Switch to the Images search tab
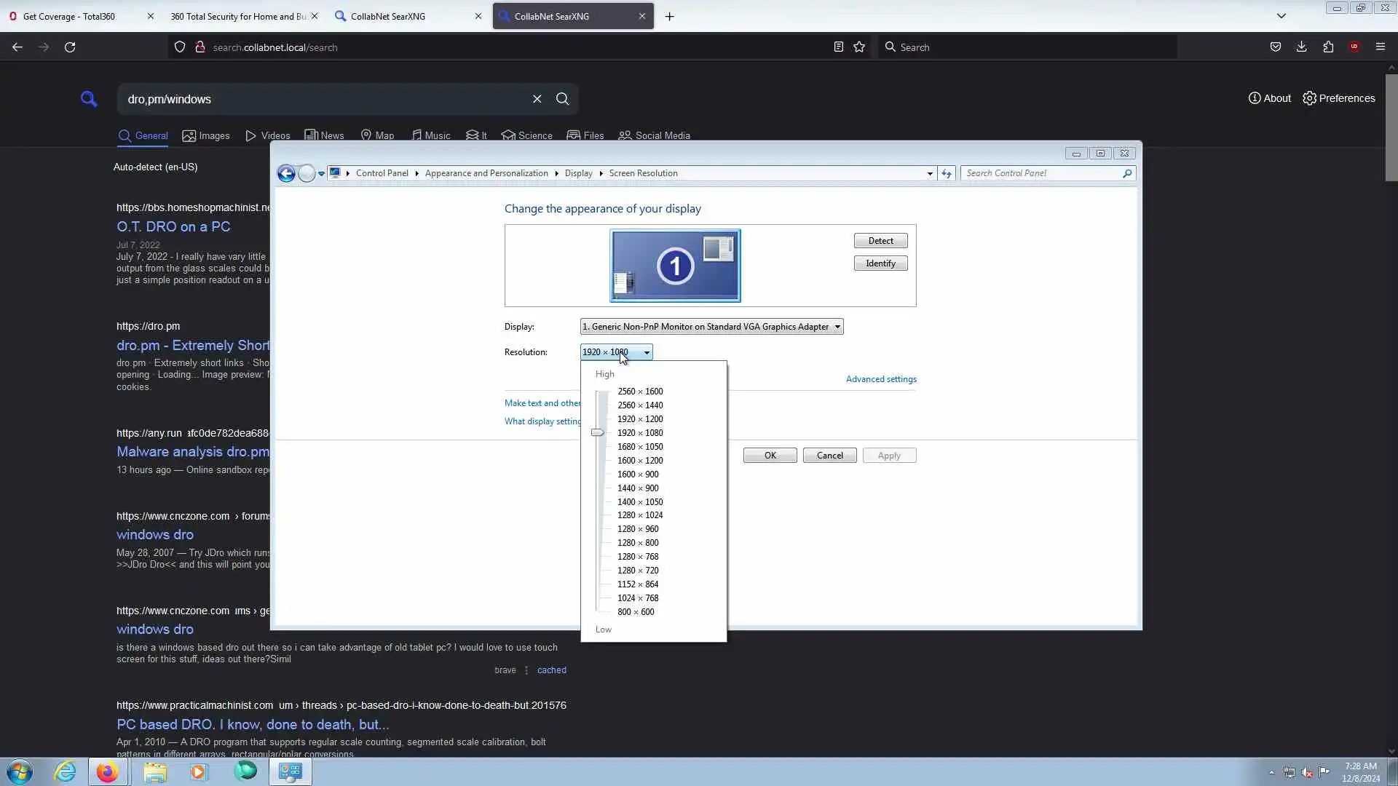Image resolution: width=1398 pixels, height=786 pixels. 206,136
